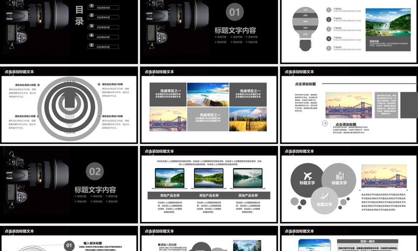Select the beach waterfall image in photo grid
The width and height of the screenshot is (418, 251).
pyautogui.click(x=208, y=94)
